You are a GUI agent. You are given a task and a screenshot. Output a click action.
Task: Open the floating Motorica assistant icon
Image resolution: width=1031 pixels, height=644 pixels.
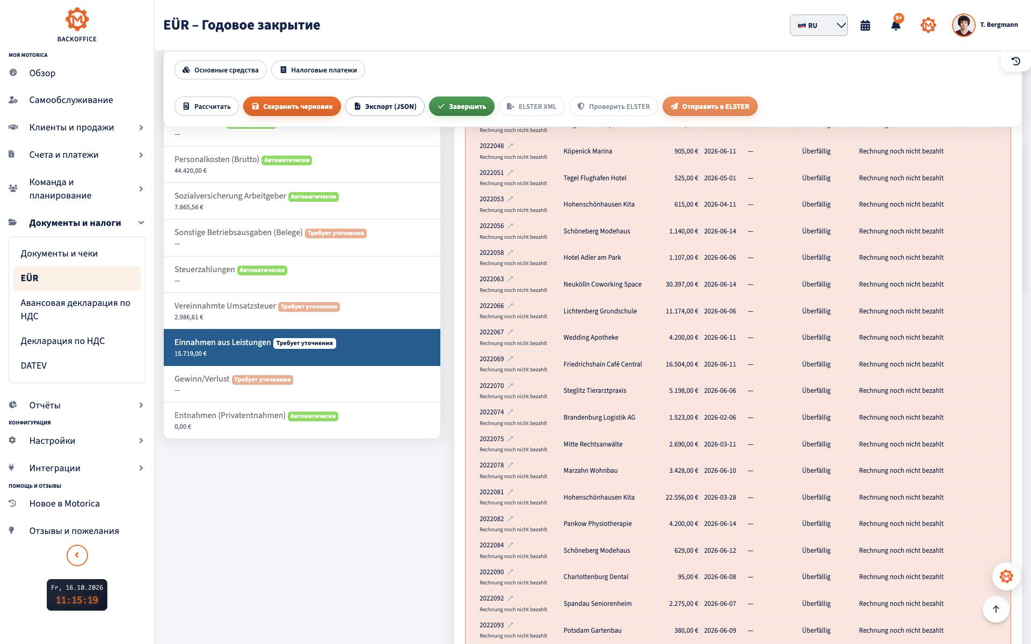[x=1006, y=576]
